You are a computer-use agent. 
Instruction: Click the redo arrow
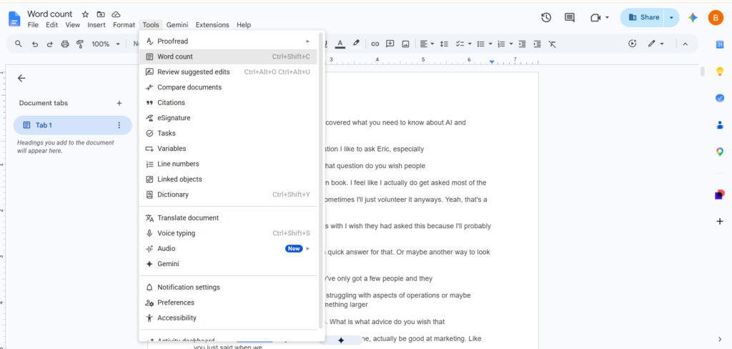coord(49,44)
